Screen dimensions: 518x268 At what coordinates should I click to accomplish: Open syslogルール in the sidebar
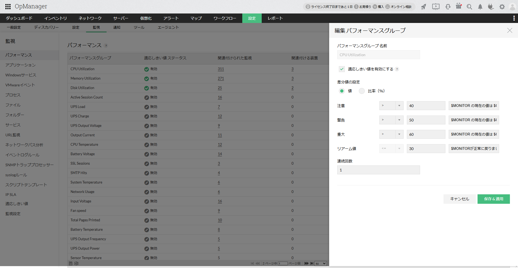click(16, 175)
